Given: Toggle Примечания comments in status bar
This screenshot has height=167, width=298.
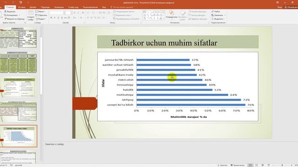Looking at the screenshot, I should pos(237,165).
